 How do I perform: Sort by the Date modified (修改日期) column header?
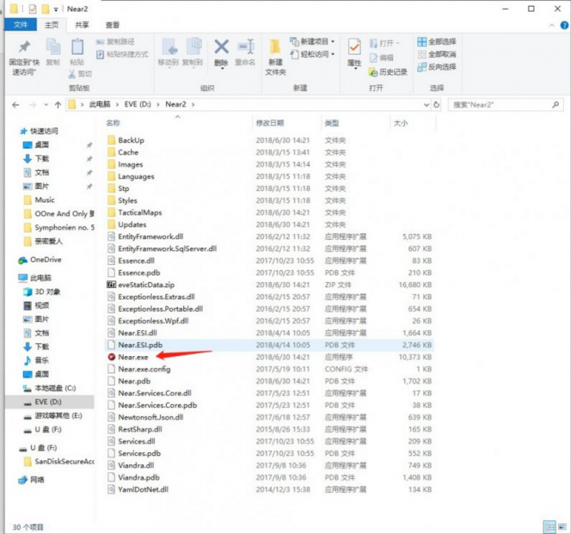pyautogui.click(x=270, y=123)
